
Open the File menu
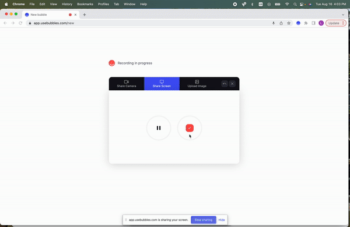tap(32, 4)
